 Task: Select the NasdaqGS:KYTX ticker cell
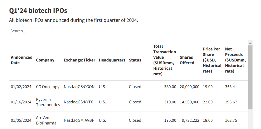coord(78,102)
